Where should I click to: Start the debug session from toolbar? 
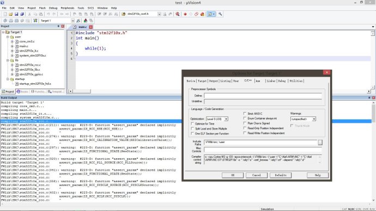point(178,14)
